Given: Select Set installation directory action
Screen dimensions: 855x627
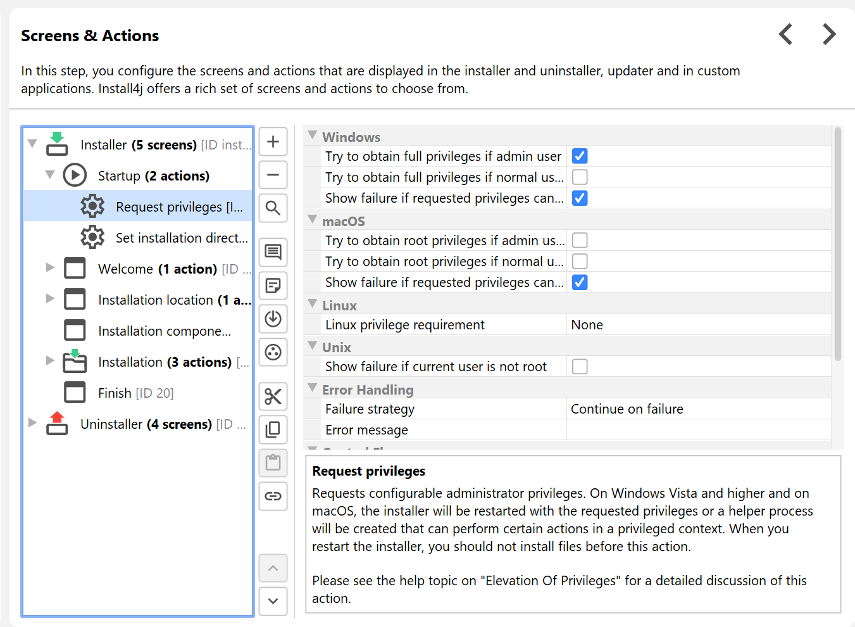Looking at the screenshot, I should point(181,238).
